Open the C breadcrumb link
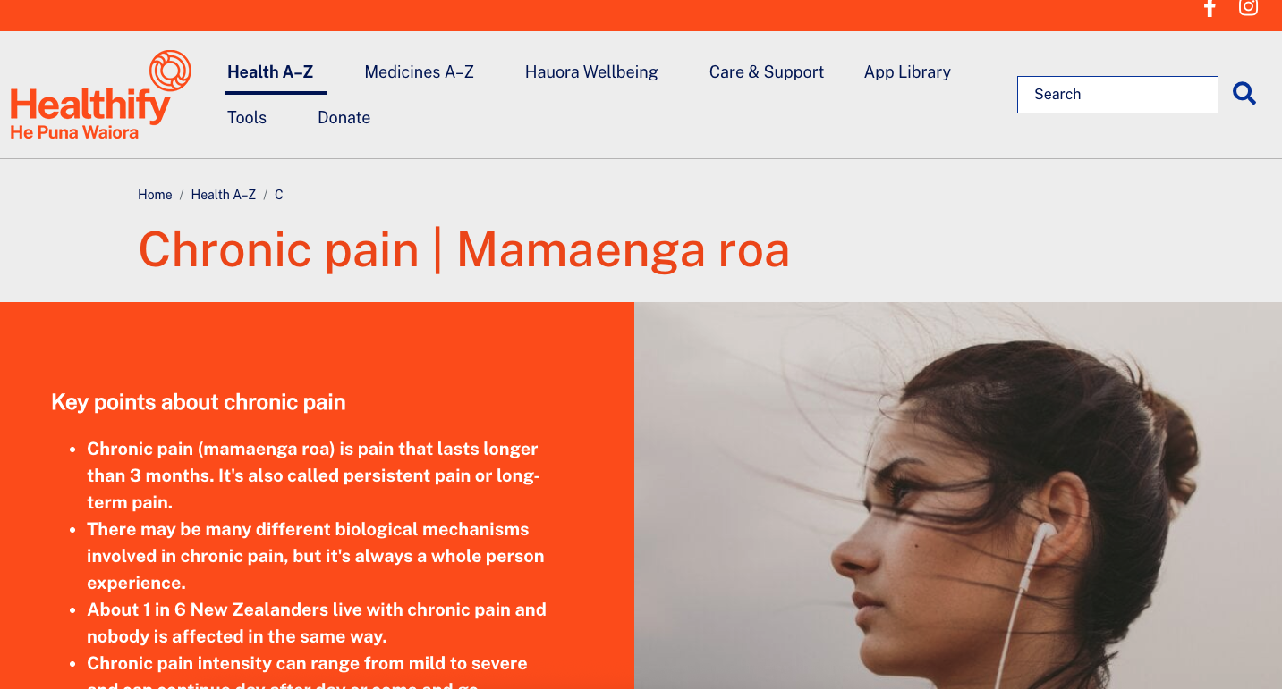Image resolution: width=1282 pixels, height=689 pixels. [x=279, y=195]
